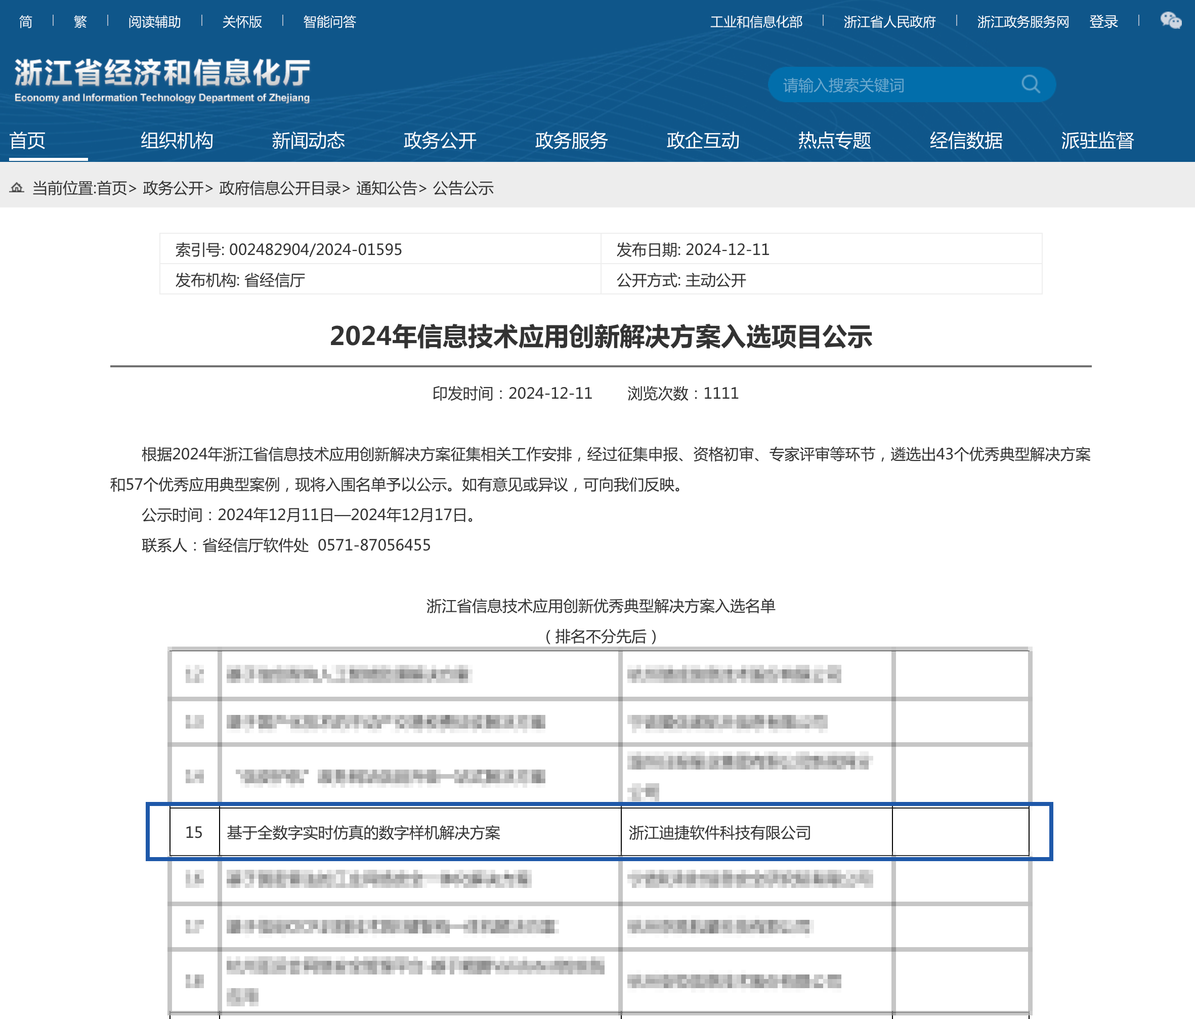Viewport: 1195px width, 1019px height.
Task: Switch to Traditional Chinese (繁)
Action: (80, 22)
